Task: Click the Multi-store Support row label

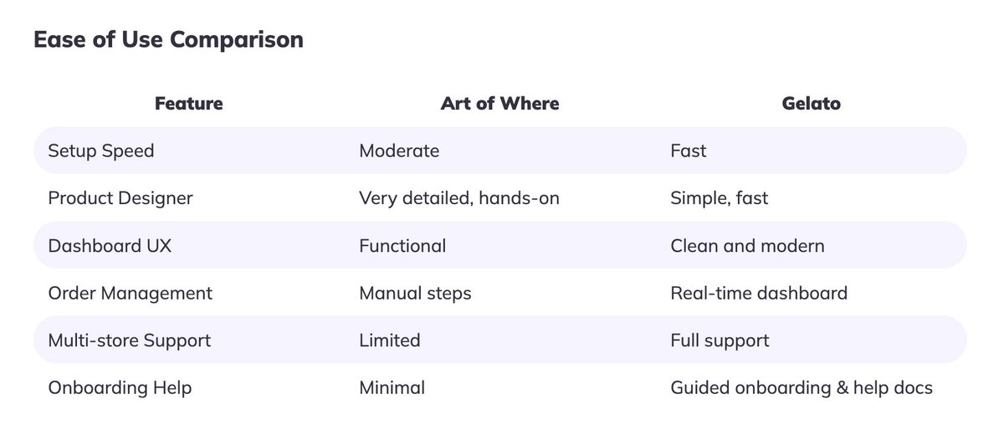Action: (x=130, y=340)
